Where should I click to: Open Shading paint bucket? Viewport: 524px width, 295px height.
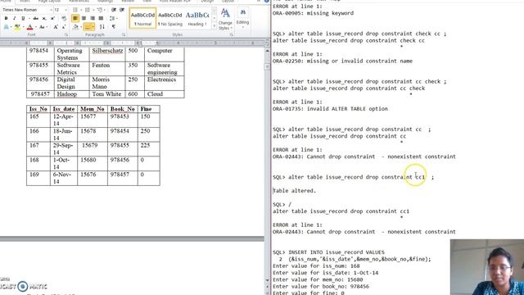click(76, 27)
